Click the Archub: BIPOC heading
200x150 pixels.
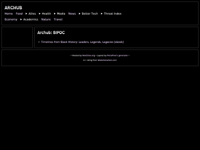point(51,33)
